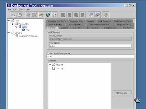
Task: Click the globe icon beside index component
Action: point(23,30)
